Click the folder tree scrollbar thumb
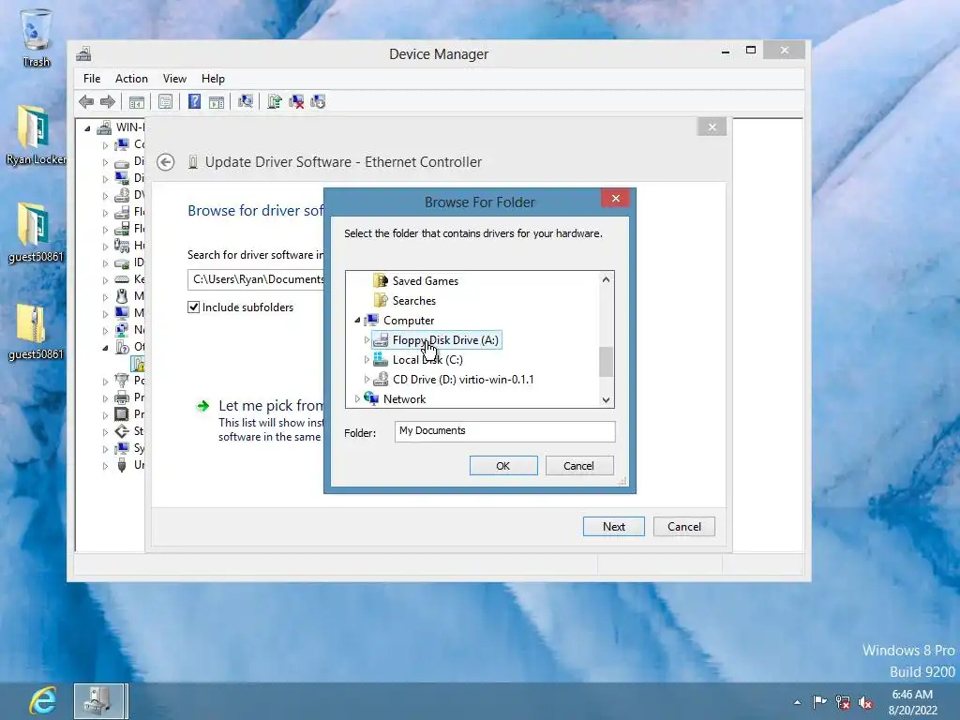Image resolution: width=960 pixels, height=720 pixels. pos(607,362)
